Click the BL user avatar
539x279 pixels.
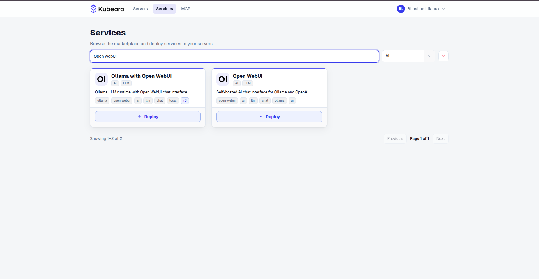point(401,9)
